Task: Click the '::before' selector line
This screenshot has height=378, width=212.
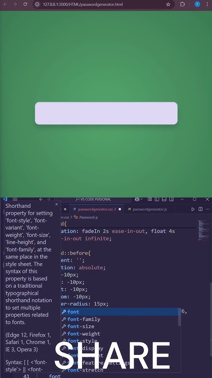Action: pos(75,253)
